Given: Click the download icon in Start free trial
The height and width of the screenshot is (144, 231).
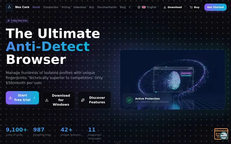Looking at the screenshot, I should coord(10,98).
